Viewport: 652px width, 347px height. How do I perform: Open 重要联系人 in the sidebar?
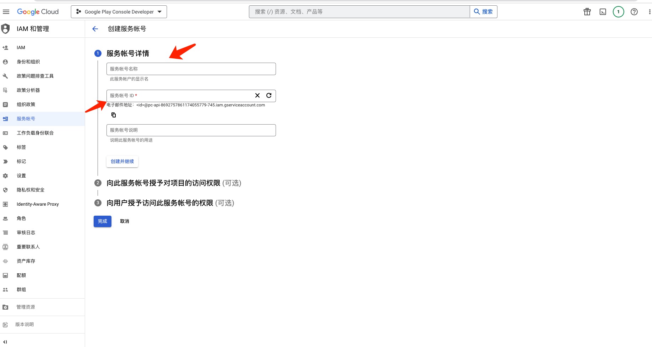click(42, 247)
